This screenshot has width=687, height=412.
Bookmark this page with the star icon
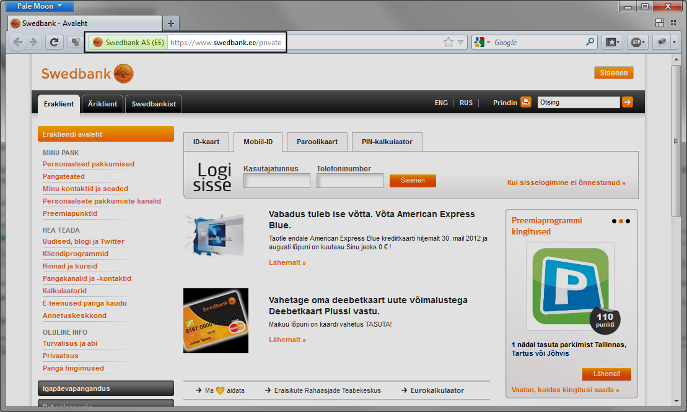click(x=449, y=42)
